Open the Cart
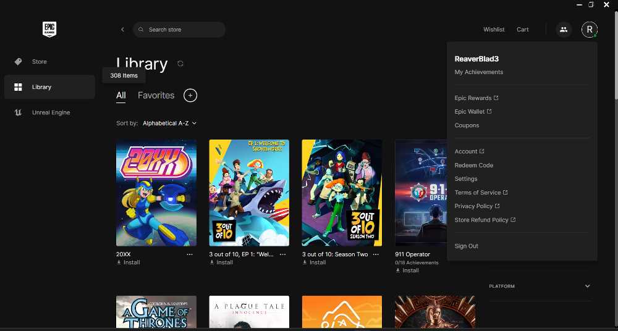 tap(523, 30)
